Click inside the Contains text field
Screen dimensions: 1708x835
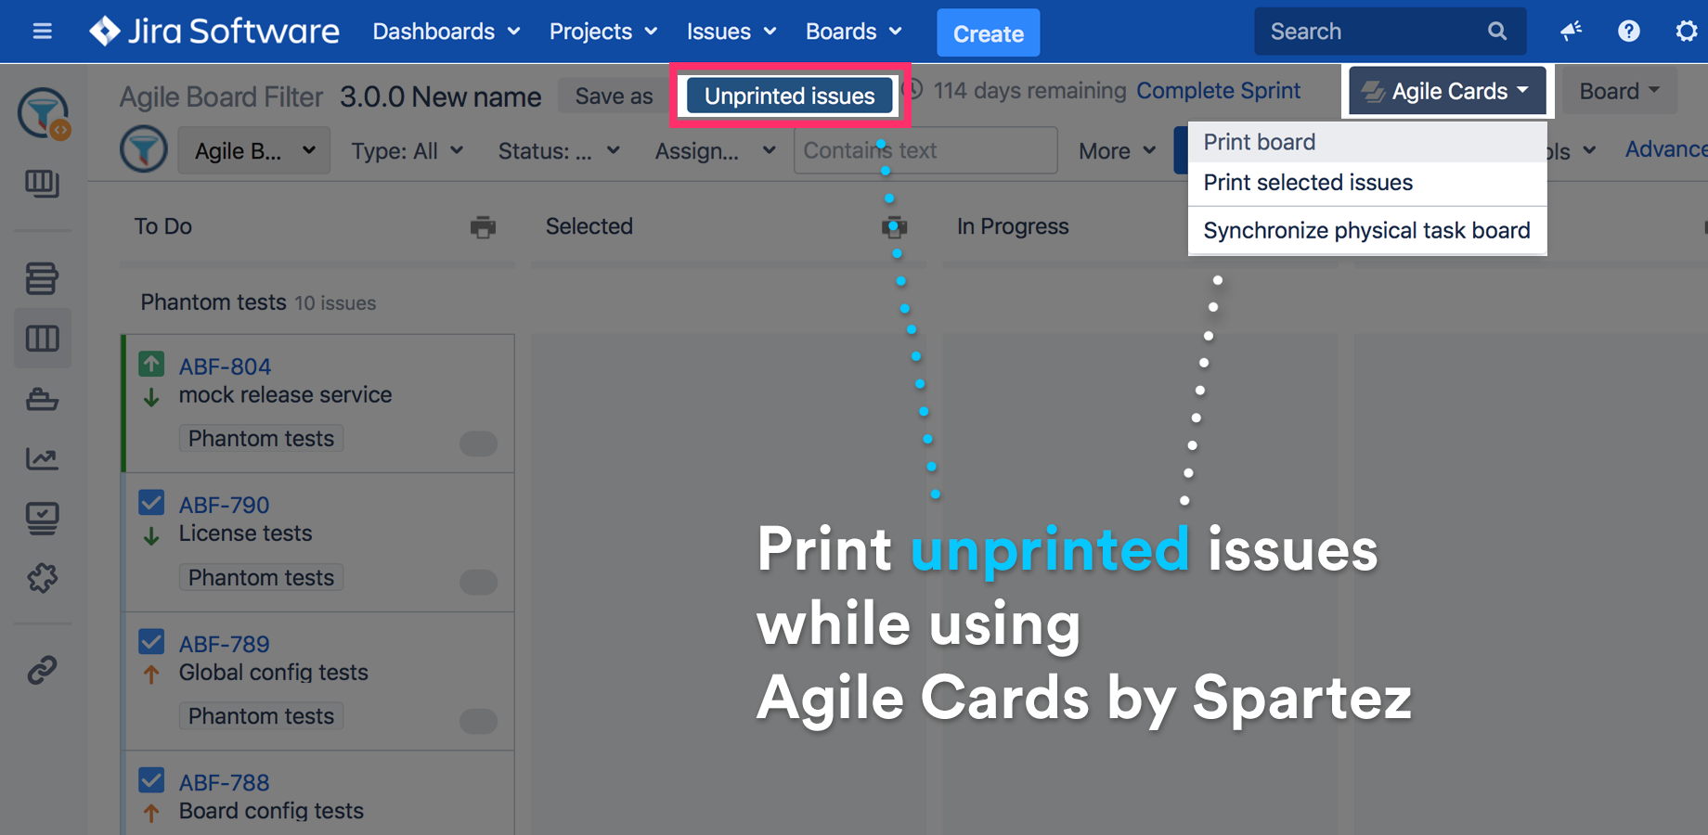click(x=924, y=149)
